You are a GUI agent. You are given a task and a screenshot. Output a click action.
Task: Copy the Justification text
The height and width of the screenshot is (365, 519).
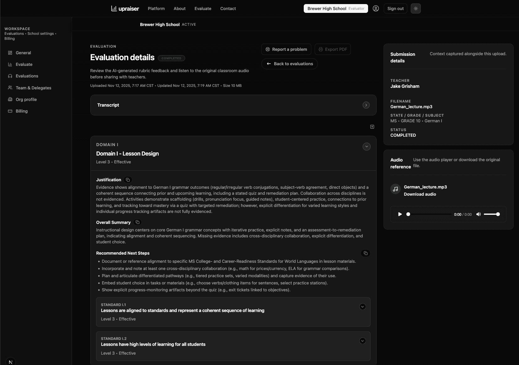(x=128, y=180)
